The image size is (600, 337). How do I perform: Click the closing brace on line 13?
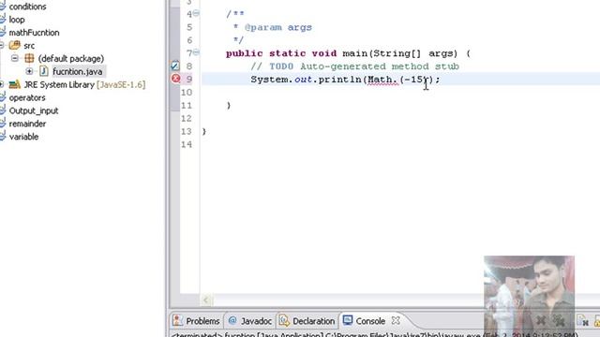[204, 131]
